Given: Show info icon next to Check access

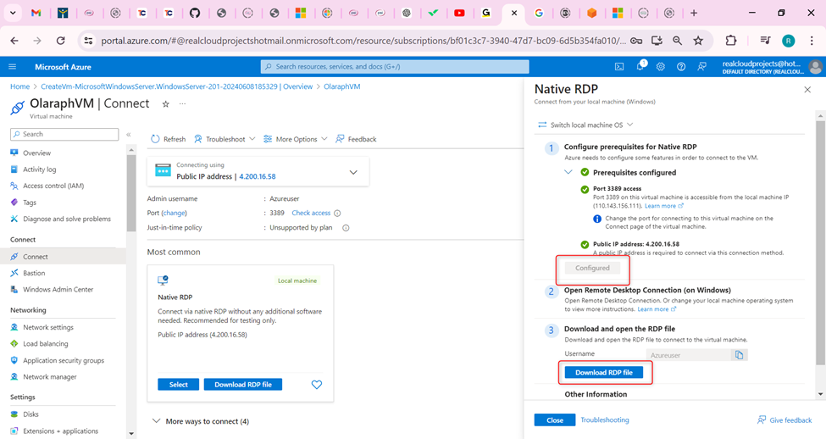Looking at the screenshot, I should 337,214.
